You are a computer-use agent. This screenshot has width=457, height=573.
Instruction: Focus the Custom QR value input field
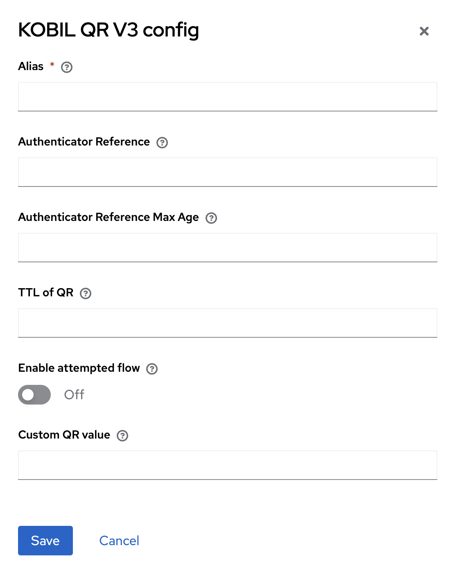pos(228,465)
